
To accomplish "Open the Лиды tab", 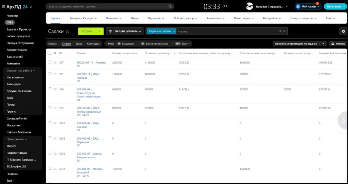I will (135, 18).
